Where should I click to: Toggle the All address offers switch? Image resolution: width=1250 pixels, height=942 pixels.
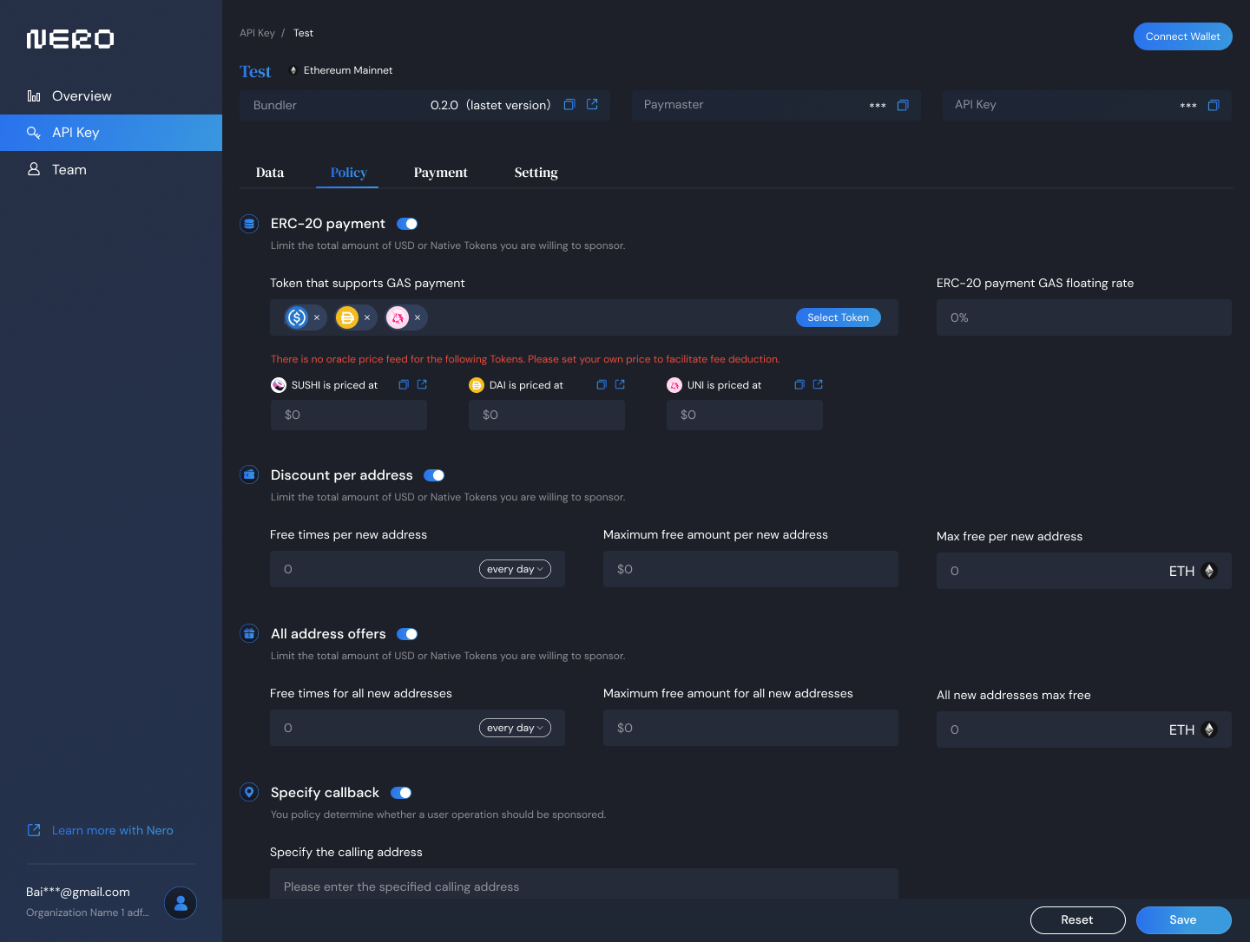coord(407,634)
